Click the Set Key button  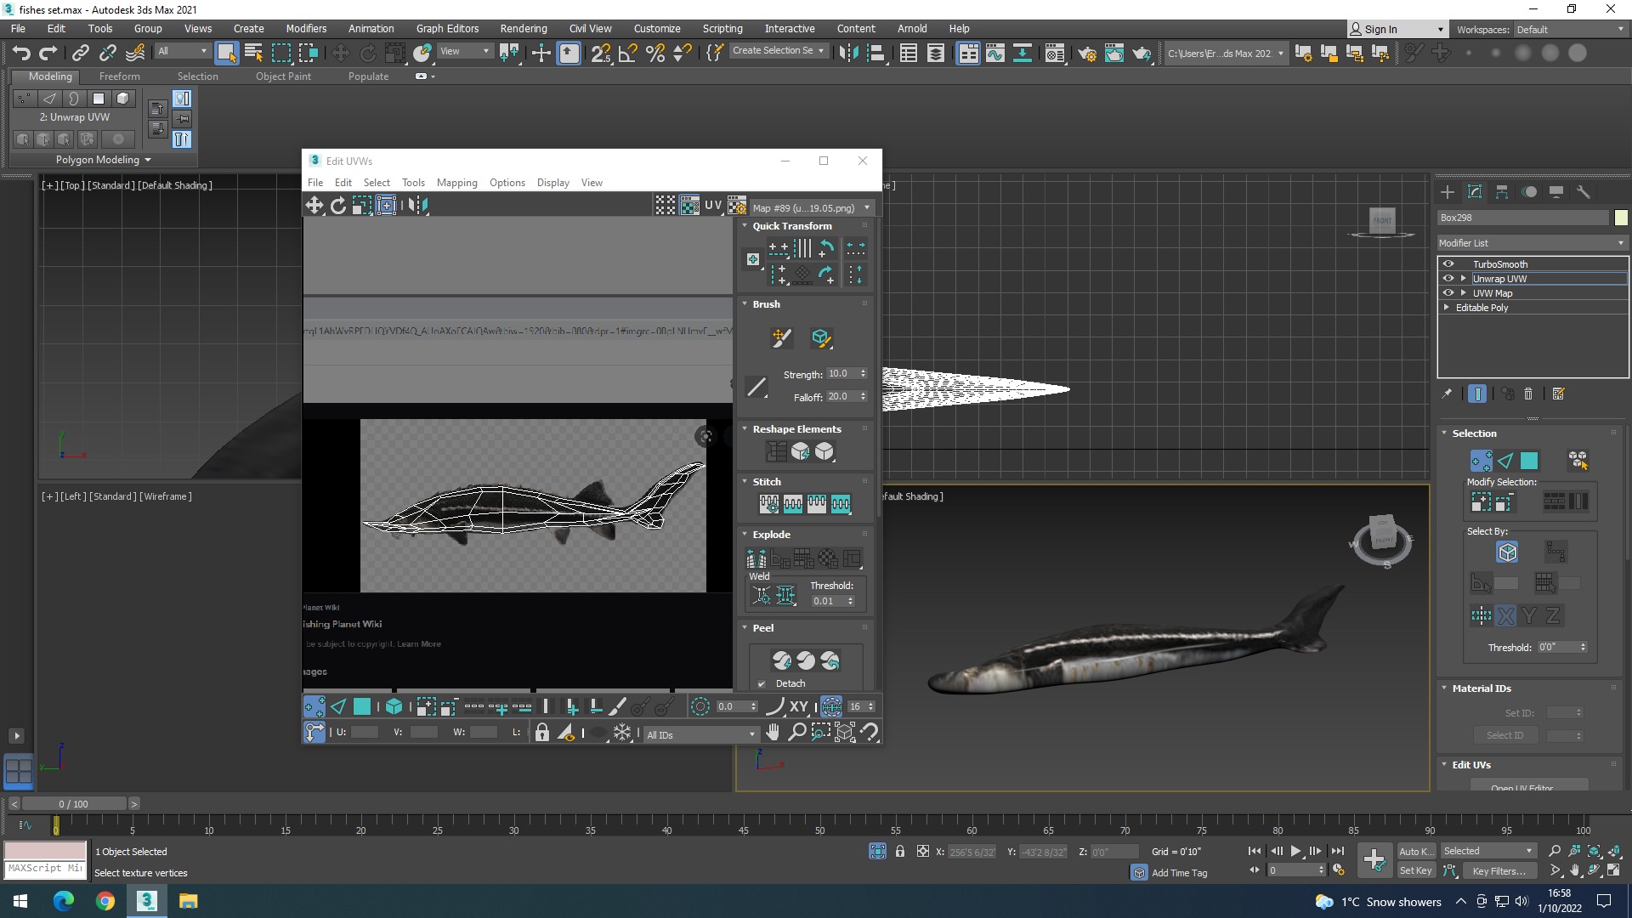1416,870
